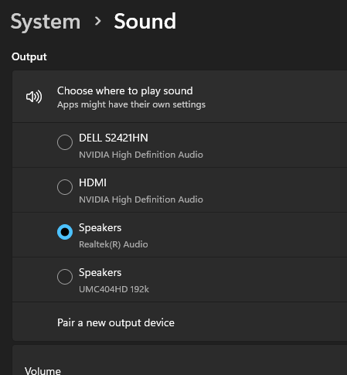Image resolution: width=347 pixels, height=375 pixels.
Task: Click the Sound page title
Action: pos(145,21)
